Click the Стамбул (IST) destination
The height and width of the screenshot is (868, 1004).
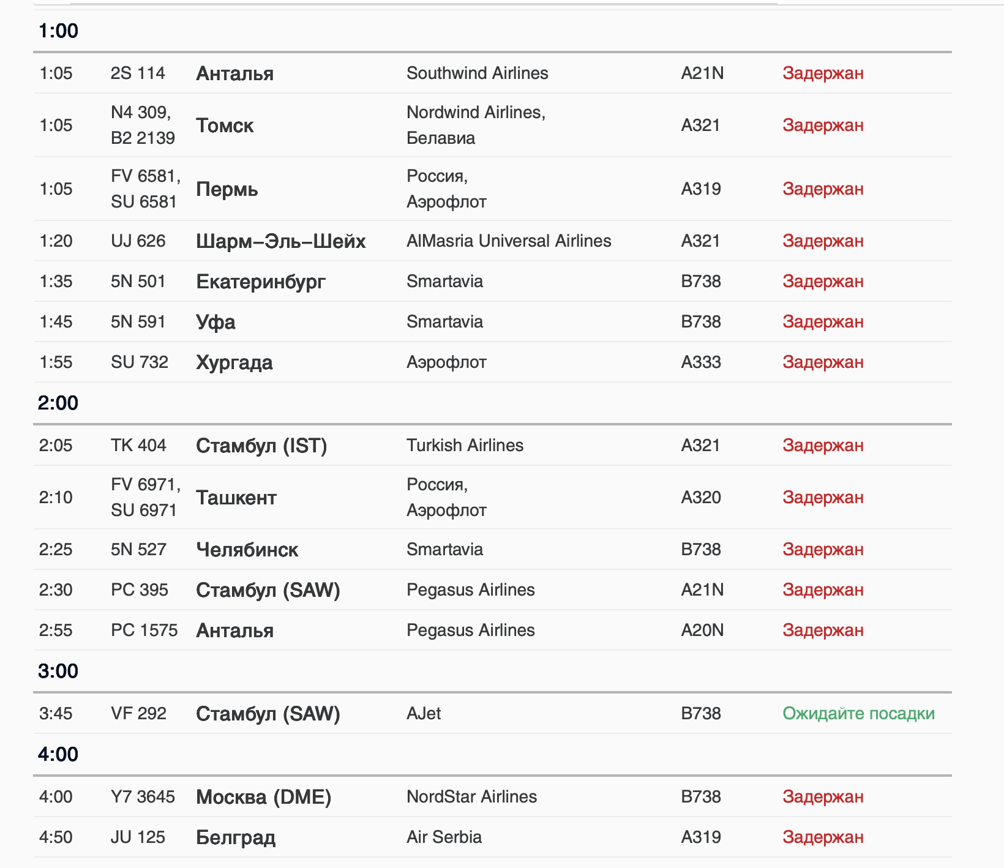261,446
